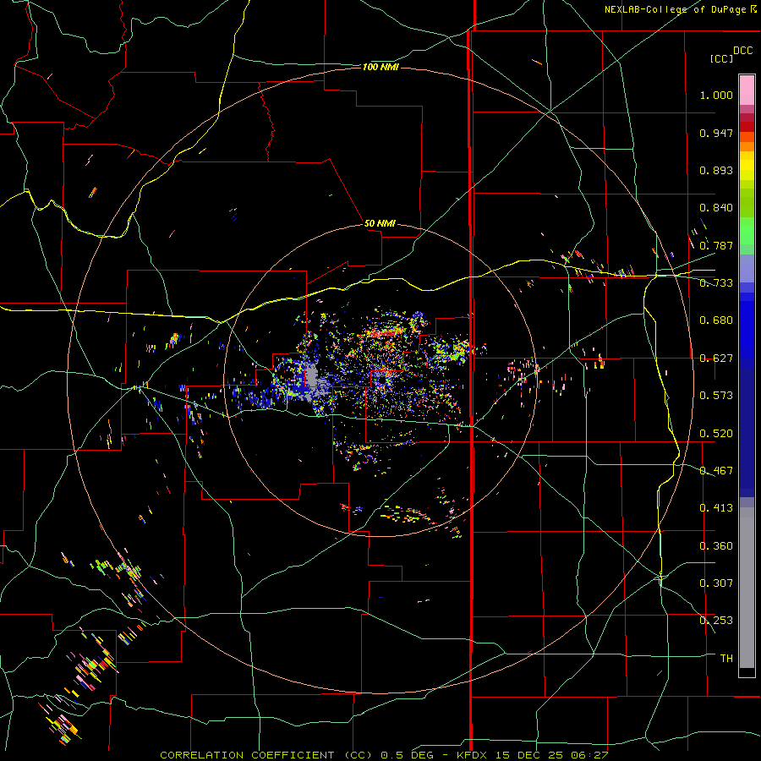Click the [CC] unit label above the legend

721,58
